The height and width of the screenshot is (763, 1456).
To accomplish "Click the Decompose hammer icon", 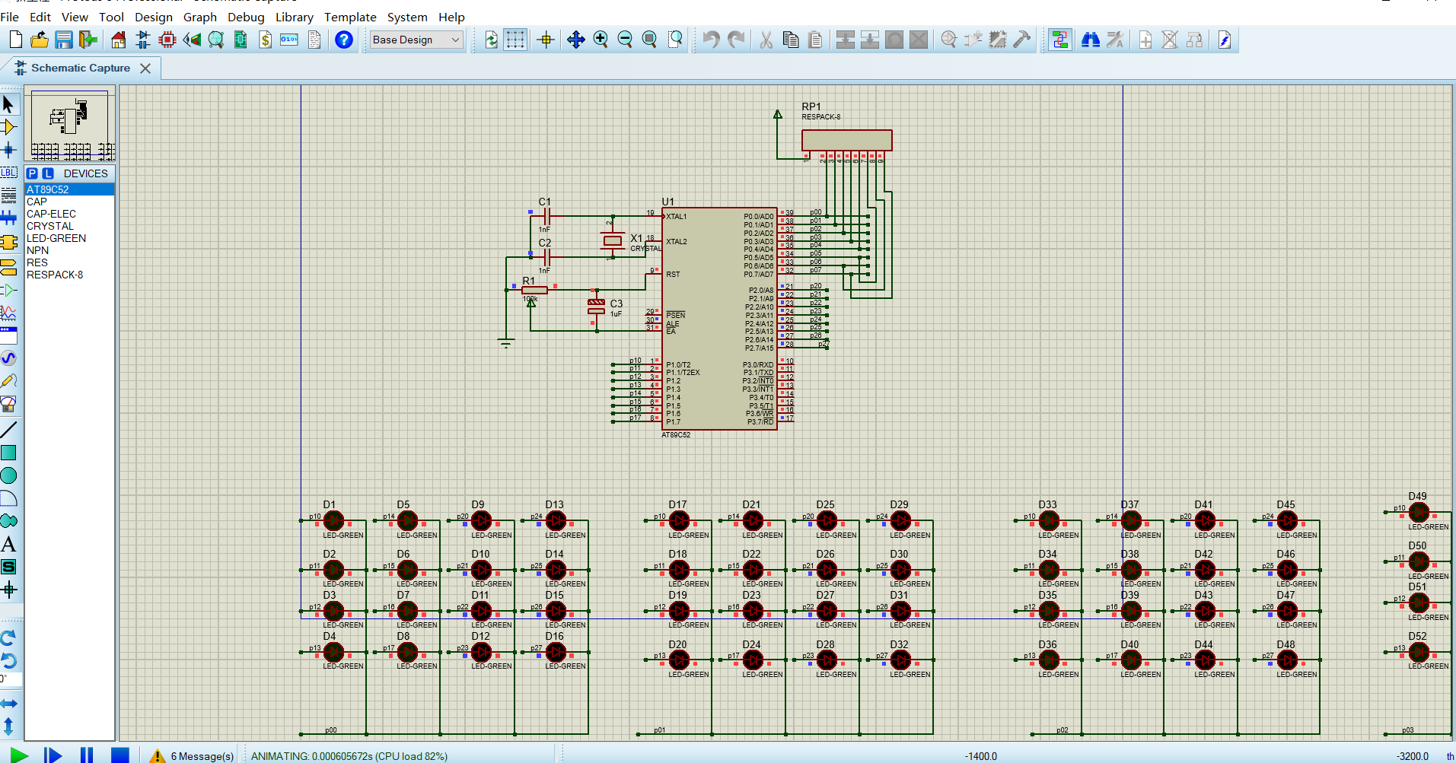I will pyautogui.click(x=1022, y=40).
